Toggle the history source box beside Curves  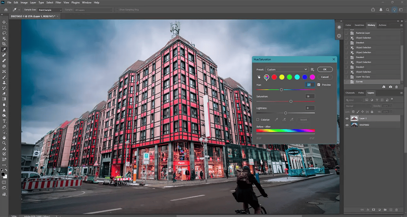tap(346, 82)
